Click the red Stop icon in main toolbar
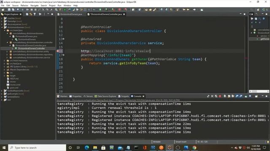 point(119,10)
